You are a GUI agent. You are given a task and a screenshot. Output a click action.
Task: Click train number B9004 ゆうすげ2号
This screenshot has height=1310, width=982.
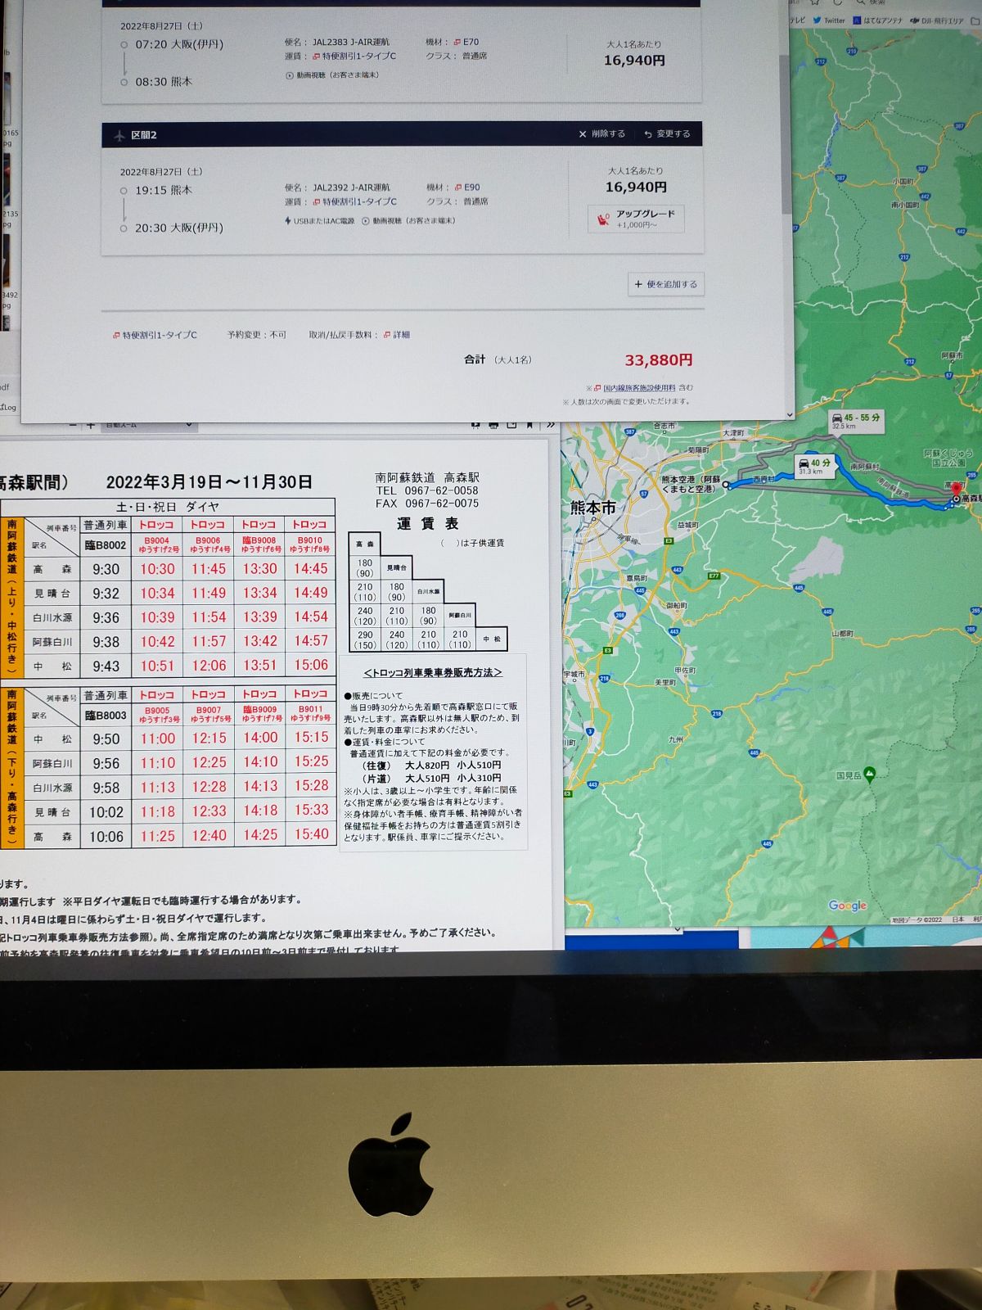(x=157, y=544)
